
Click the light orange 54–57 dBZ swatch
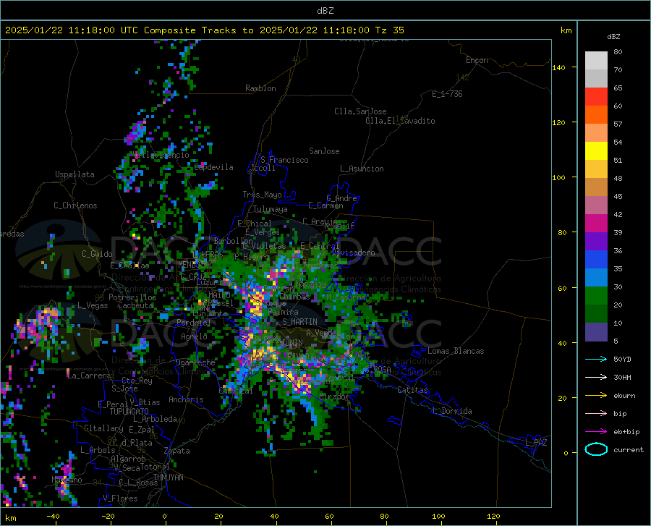[x=596, y=133]
